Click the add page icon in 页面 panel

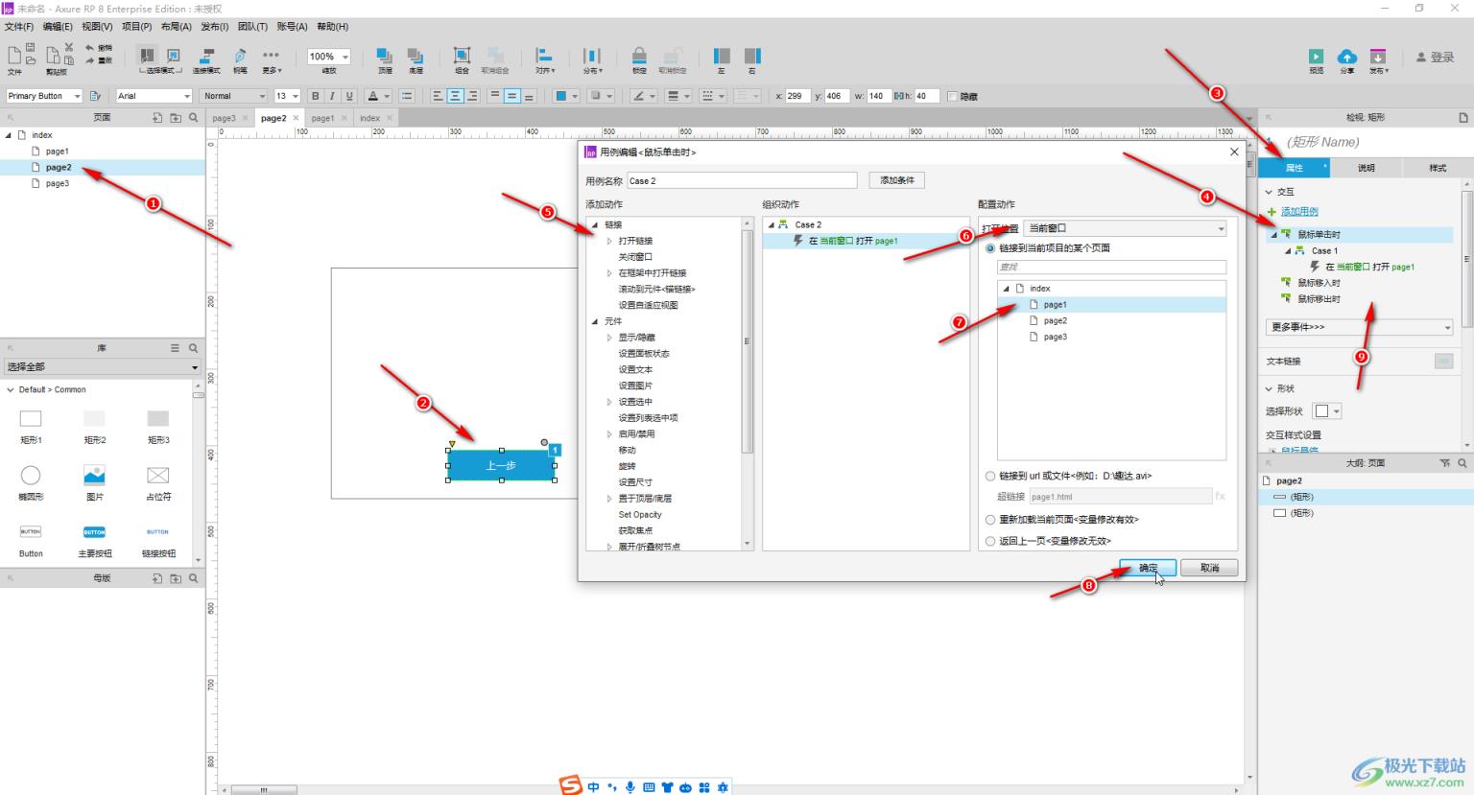[x=157, y=118]
